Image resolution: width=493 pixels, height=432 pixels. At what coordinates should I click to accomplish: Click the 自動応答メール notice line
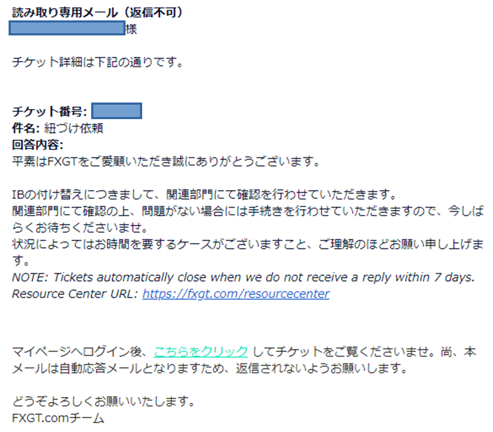coord(210,368)
